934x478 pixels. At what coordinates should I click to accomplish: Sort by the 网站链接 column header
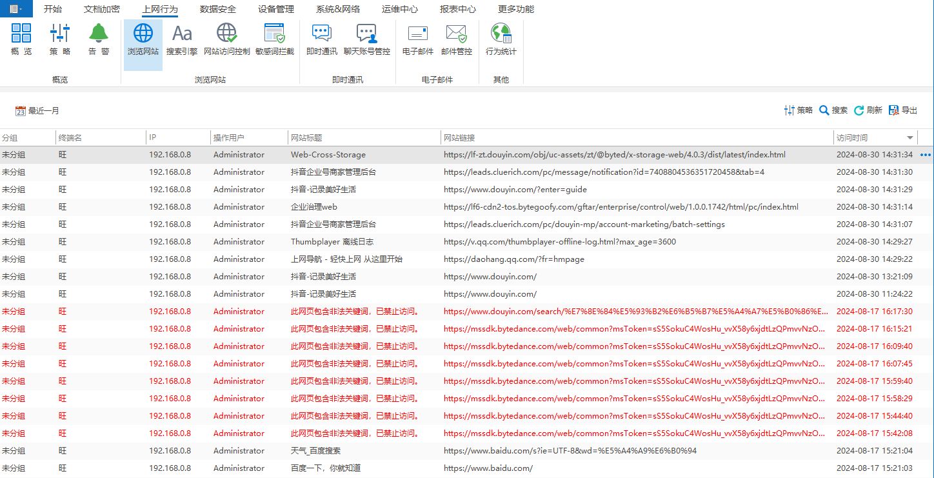point(637,137)
